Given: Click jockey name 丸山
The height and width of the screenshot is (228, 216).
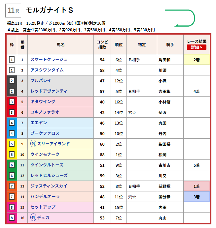Looking at the screenshot, I should click(162, 218).
